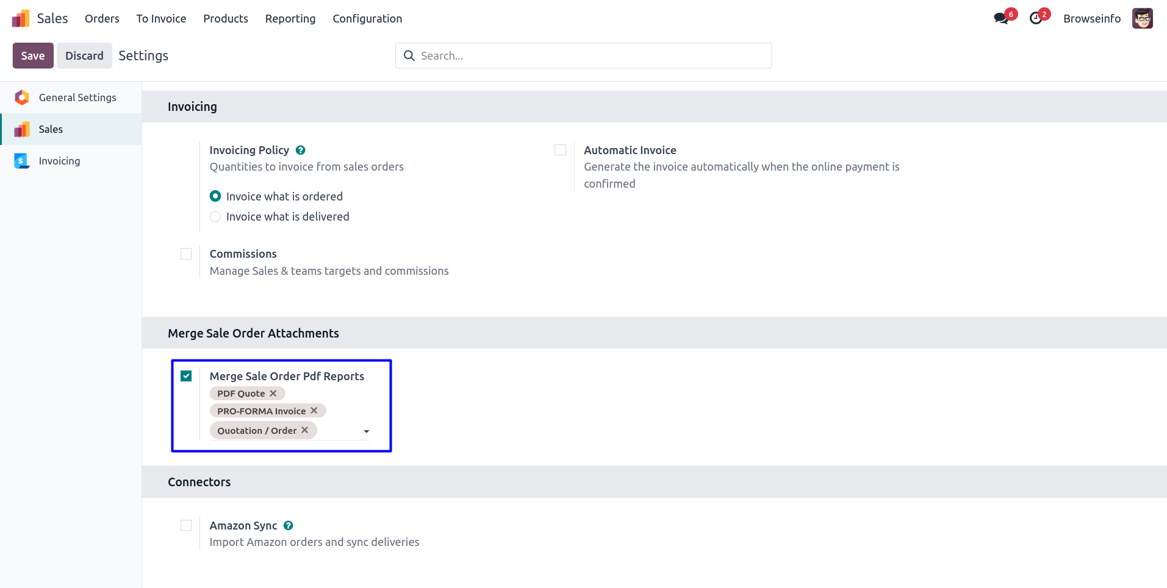Open the Configuration menu

367,18
